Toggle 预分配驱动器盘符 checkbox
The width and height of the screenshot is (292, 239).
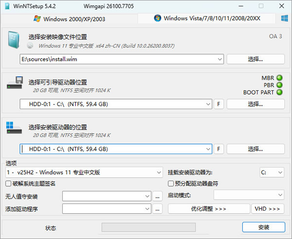[171, 184]
